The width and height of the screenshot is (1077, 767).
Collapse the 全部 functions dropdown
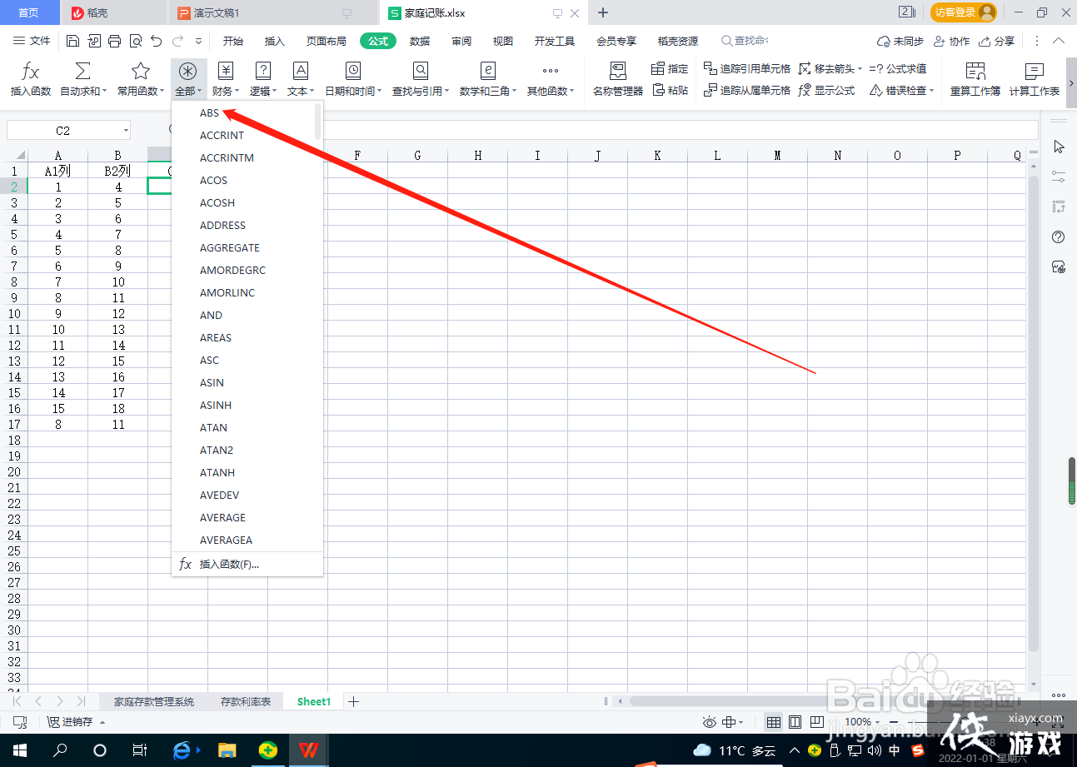(188, 80)
